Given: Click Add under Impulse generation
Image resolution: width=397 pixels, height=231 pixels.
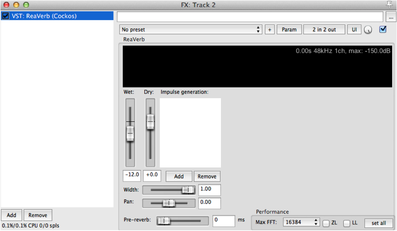Looking at the screenshot, I should (179, 176).
